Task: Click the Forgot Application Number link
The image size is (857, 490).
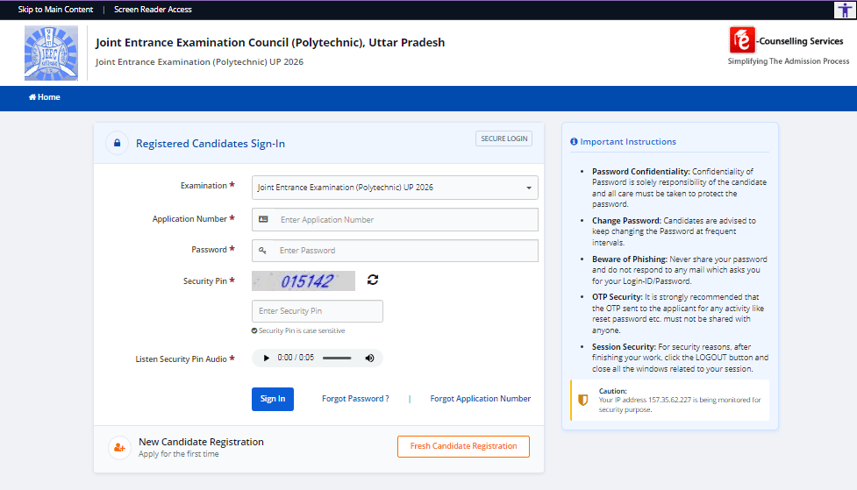Action: point(480,399)
